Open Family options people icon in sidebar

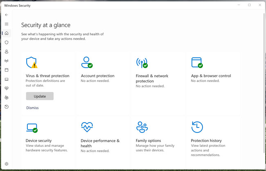click(7, 98)
